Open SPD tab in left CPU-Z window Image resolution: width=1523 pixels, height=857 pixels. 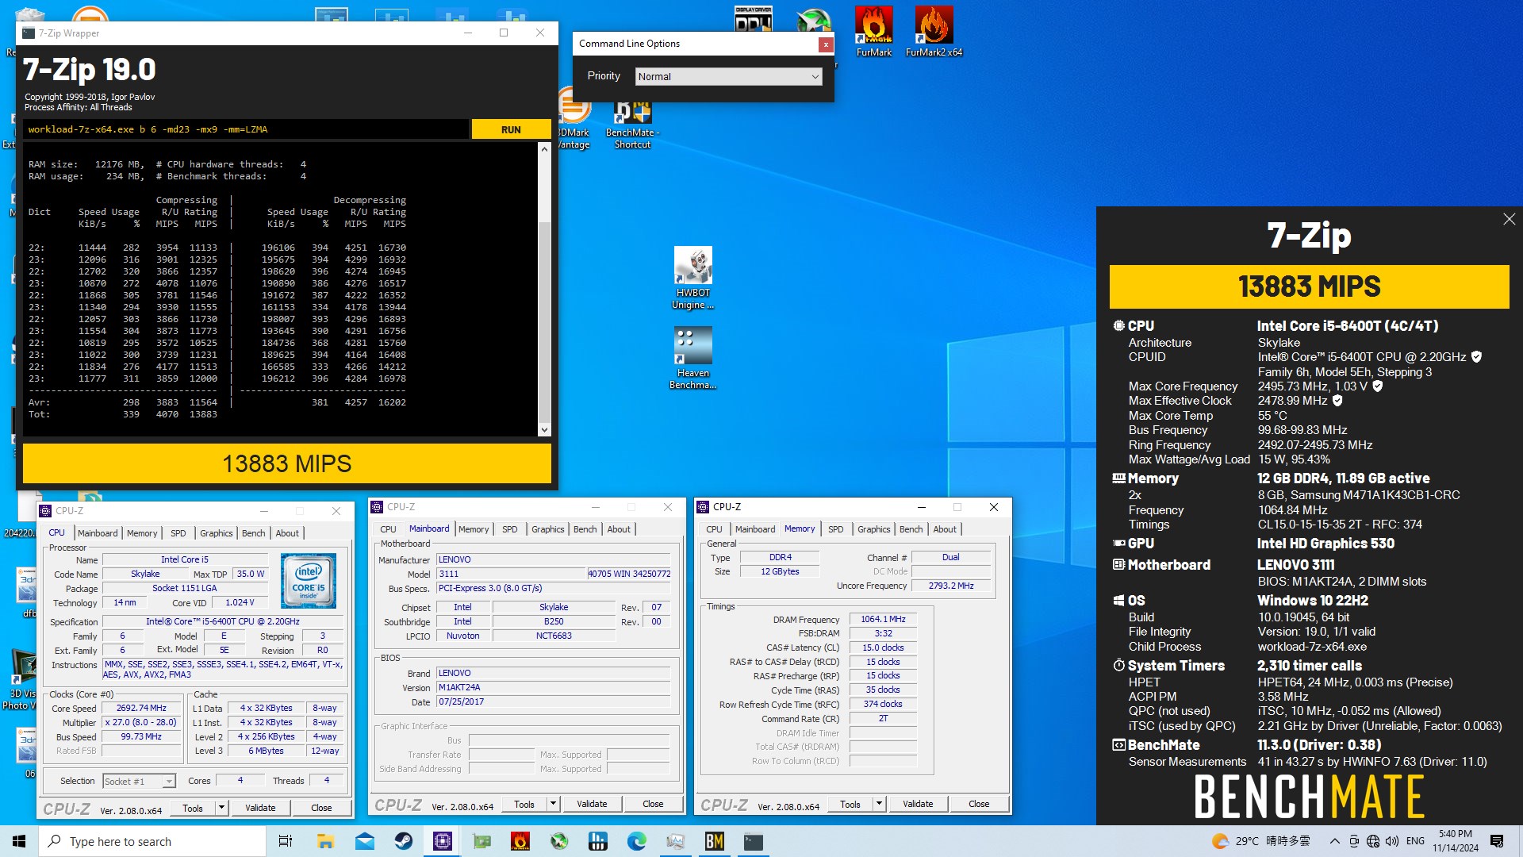[x=178, y=533]
